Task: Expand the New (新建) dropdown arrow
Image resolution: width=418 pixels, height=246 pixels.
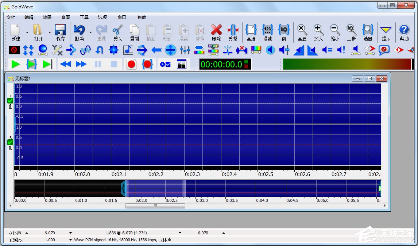Action: tap(27, 32)
